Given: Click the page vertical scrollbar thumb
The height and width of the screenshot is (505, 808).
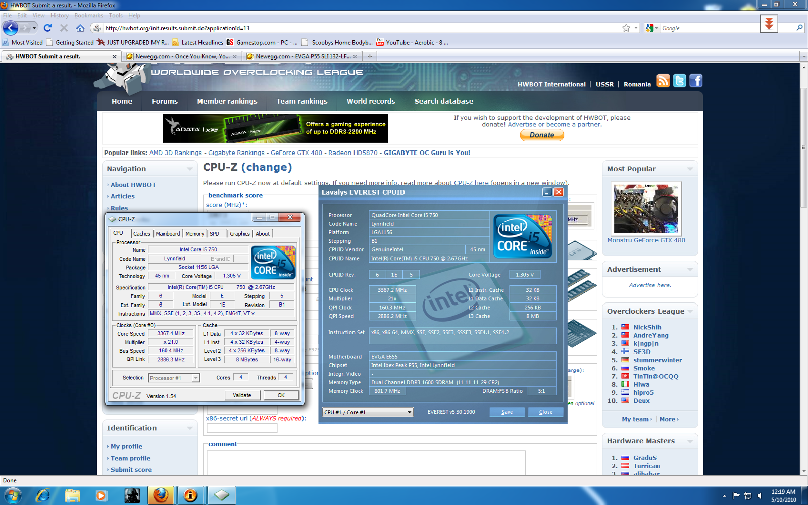Looking at the screenshot, I should tap(804, 148).
